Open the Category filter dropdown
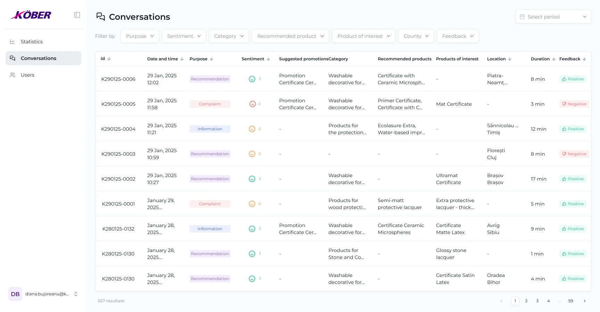 tap(229, 36)
